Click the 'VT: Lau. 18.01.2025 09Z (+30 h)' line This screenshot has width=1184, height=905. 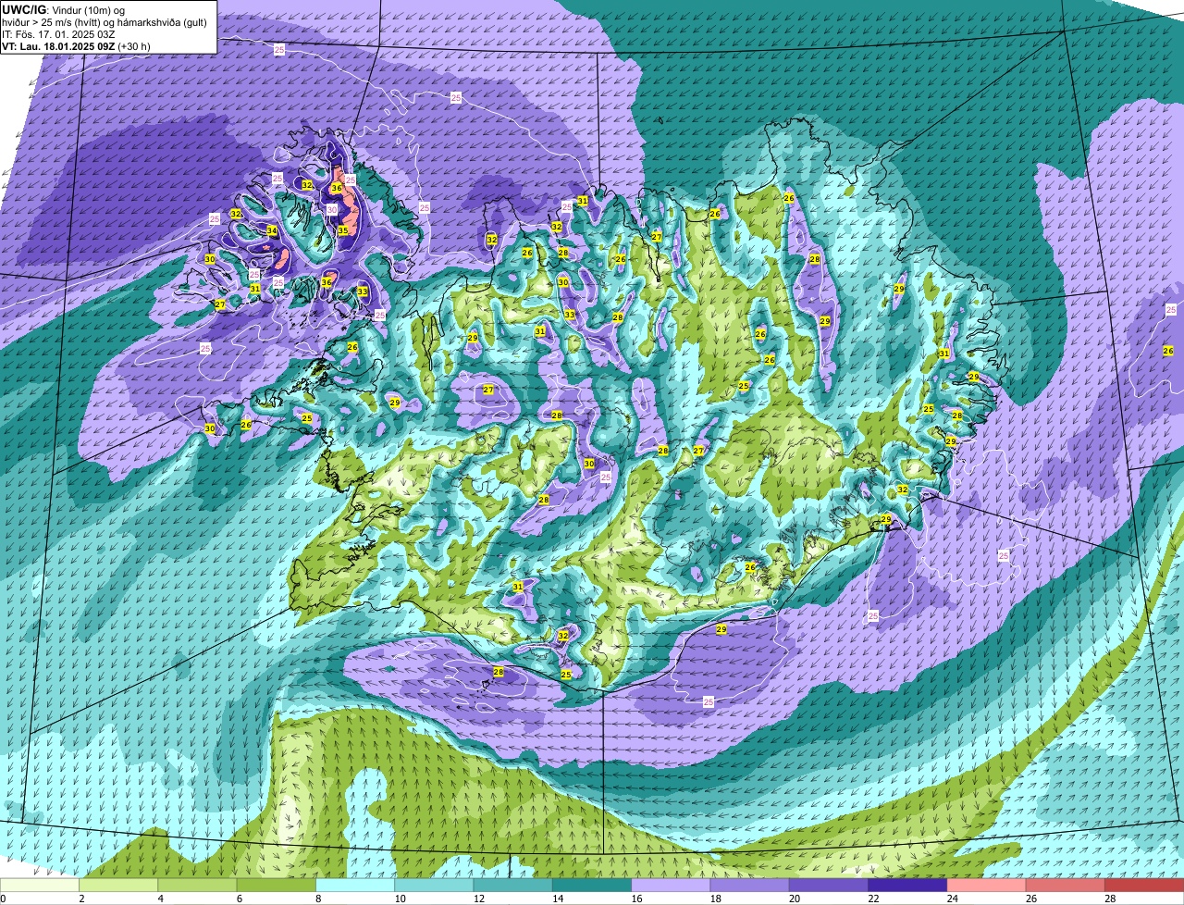76,45
